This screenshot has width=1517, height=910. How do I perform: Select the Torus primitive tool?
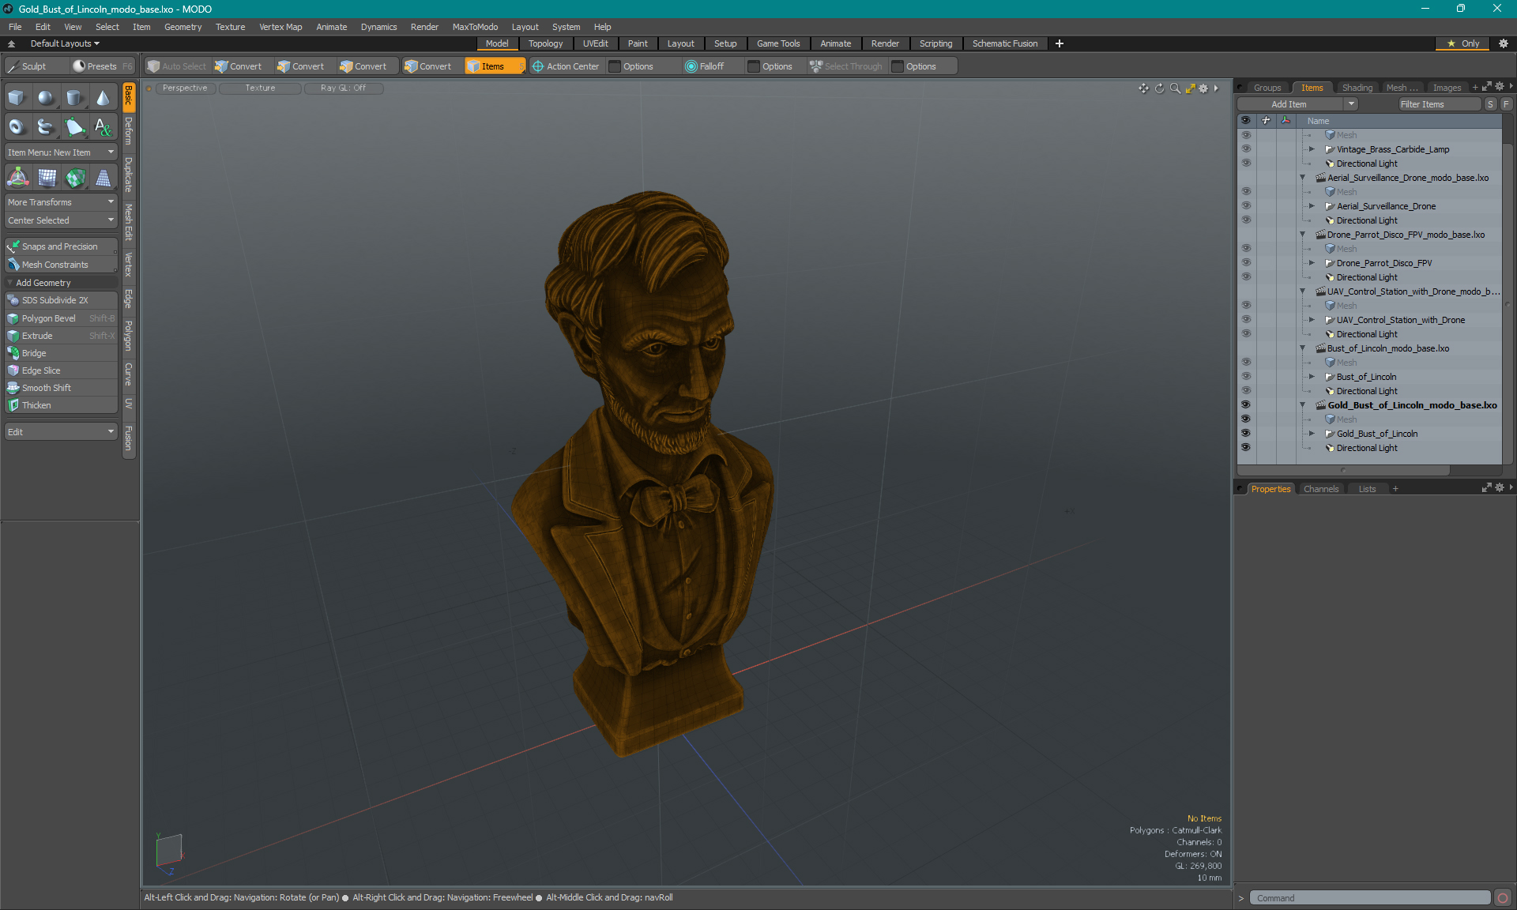17,126
